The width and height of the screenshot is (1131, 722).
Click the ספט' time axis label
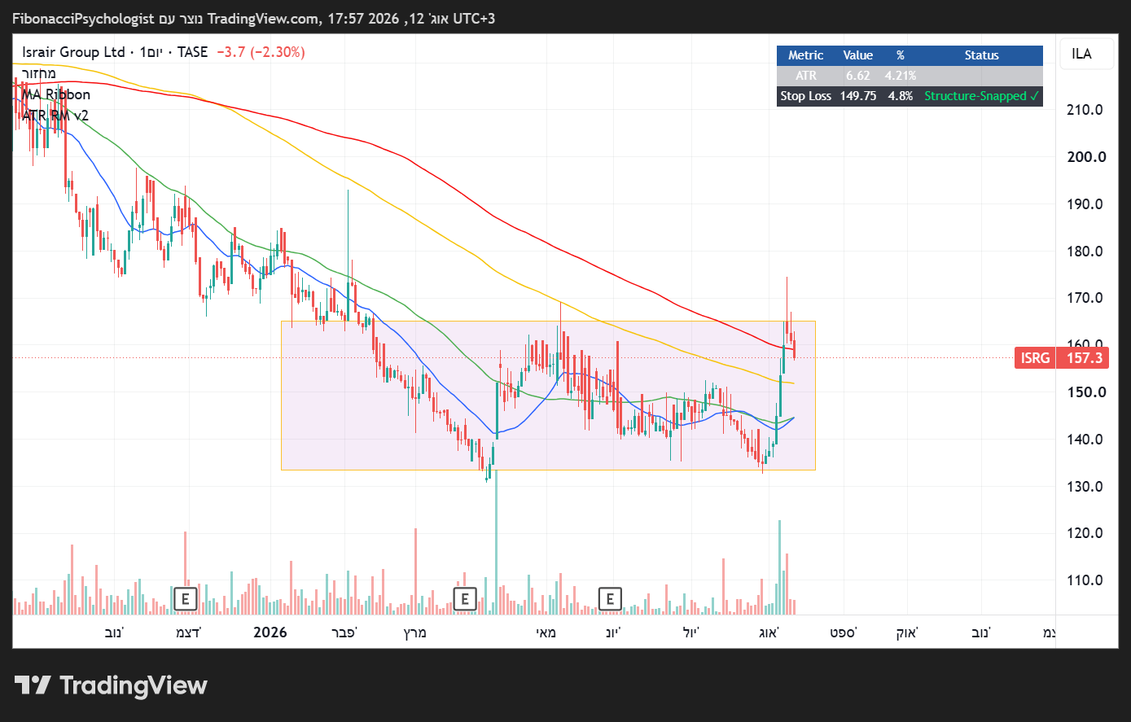(844, 632)
